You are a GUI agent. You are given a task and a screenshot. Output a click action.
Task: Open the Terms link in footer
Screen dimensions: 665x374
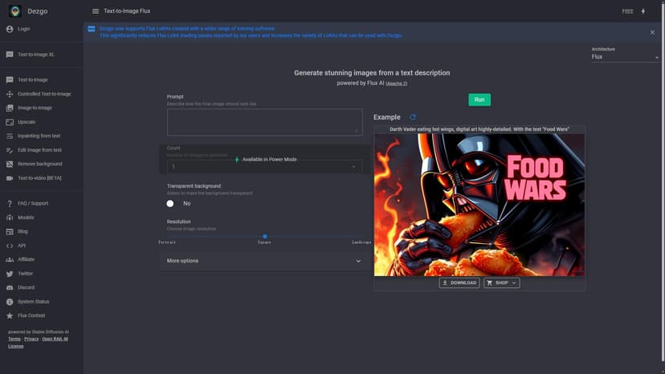14,339
